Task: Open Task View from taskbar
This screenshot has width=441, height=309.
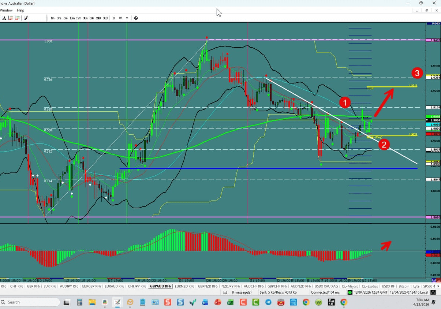Action: [66, 302]
